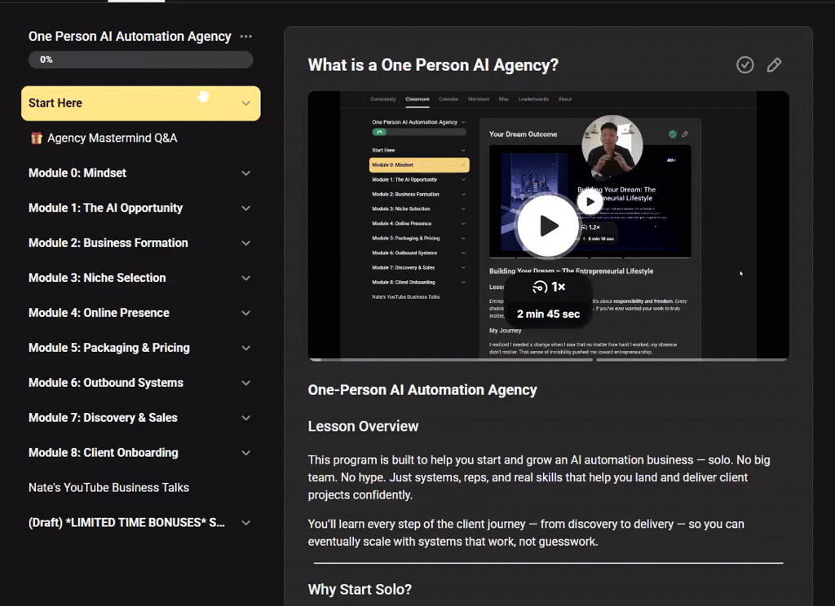Open the One Person AI Automation Agency title
This screenshot has height=606, width=835.
(x=129, y=36)
